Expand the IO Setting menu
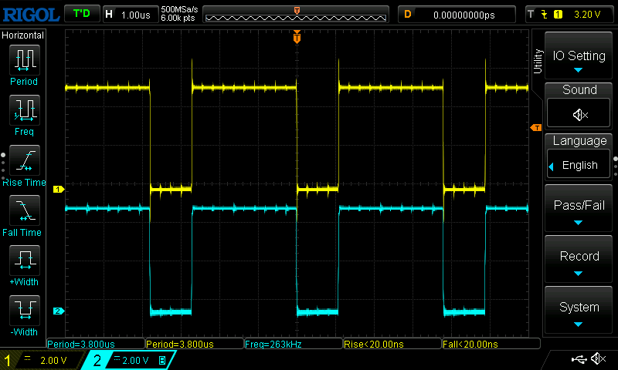Image resolution: width=618 pixels, height=370 pixels. pyautogui.click(x=579, y=56)
